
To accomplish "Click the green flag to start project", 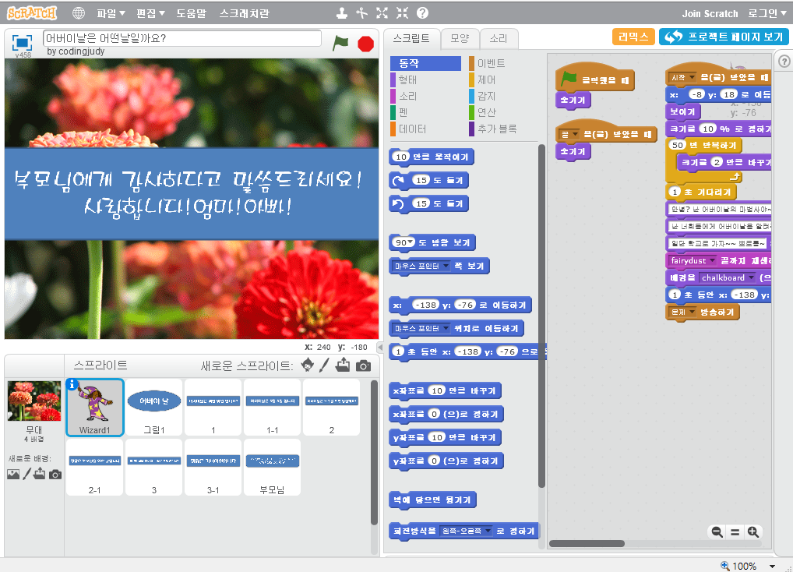I will [x=340, y=44].
